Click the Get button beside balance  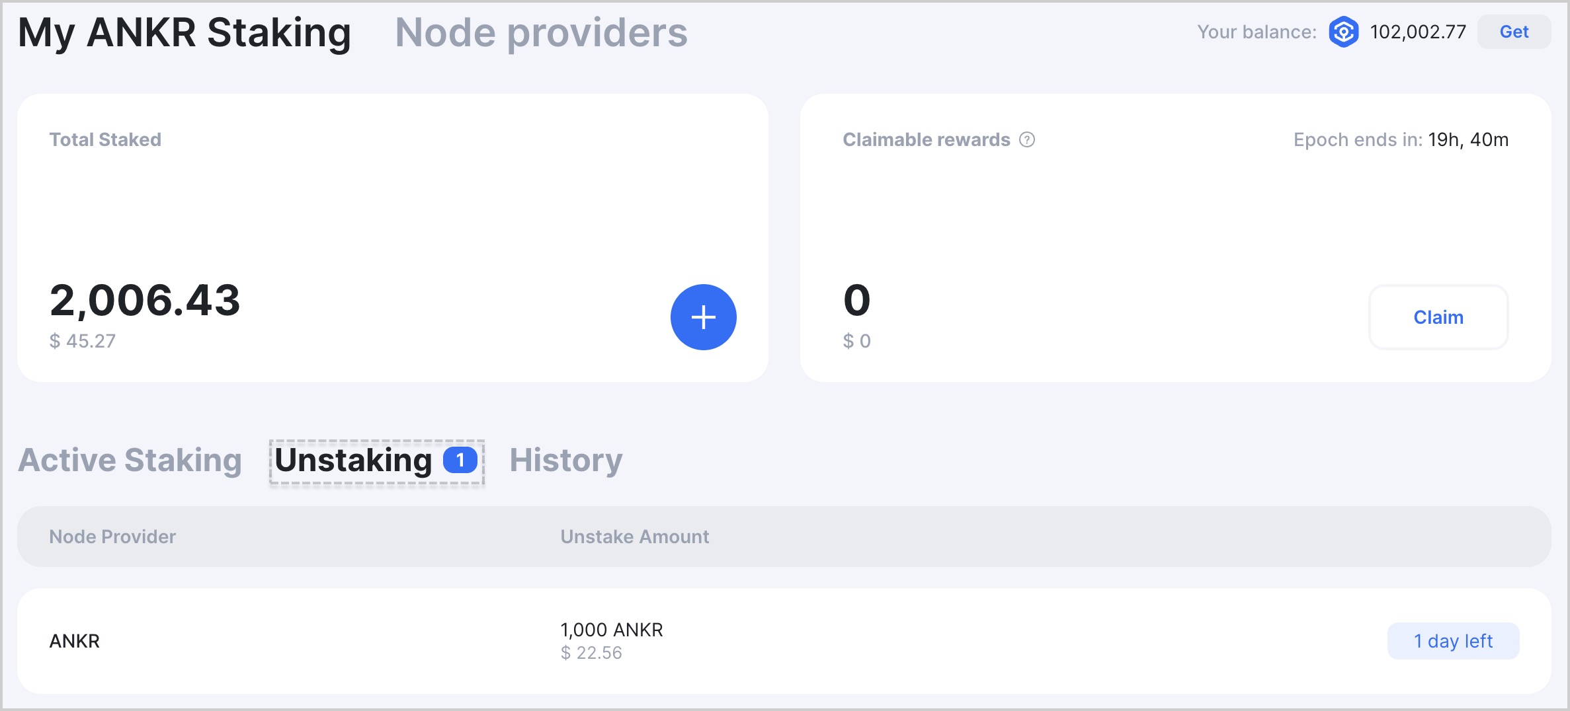tap(1514, 32)
